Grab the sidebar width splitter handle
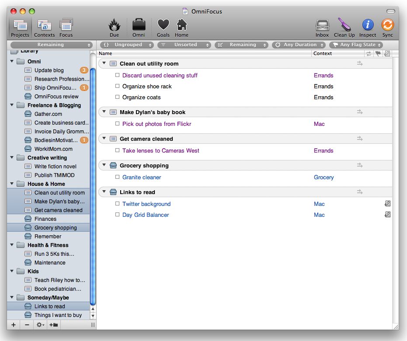 click(x=93, y=325)
